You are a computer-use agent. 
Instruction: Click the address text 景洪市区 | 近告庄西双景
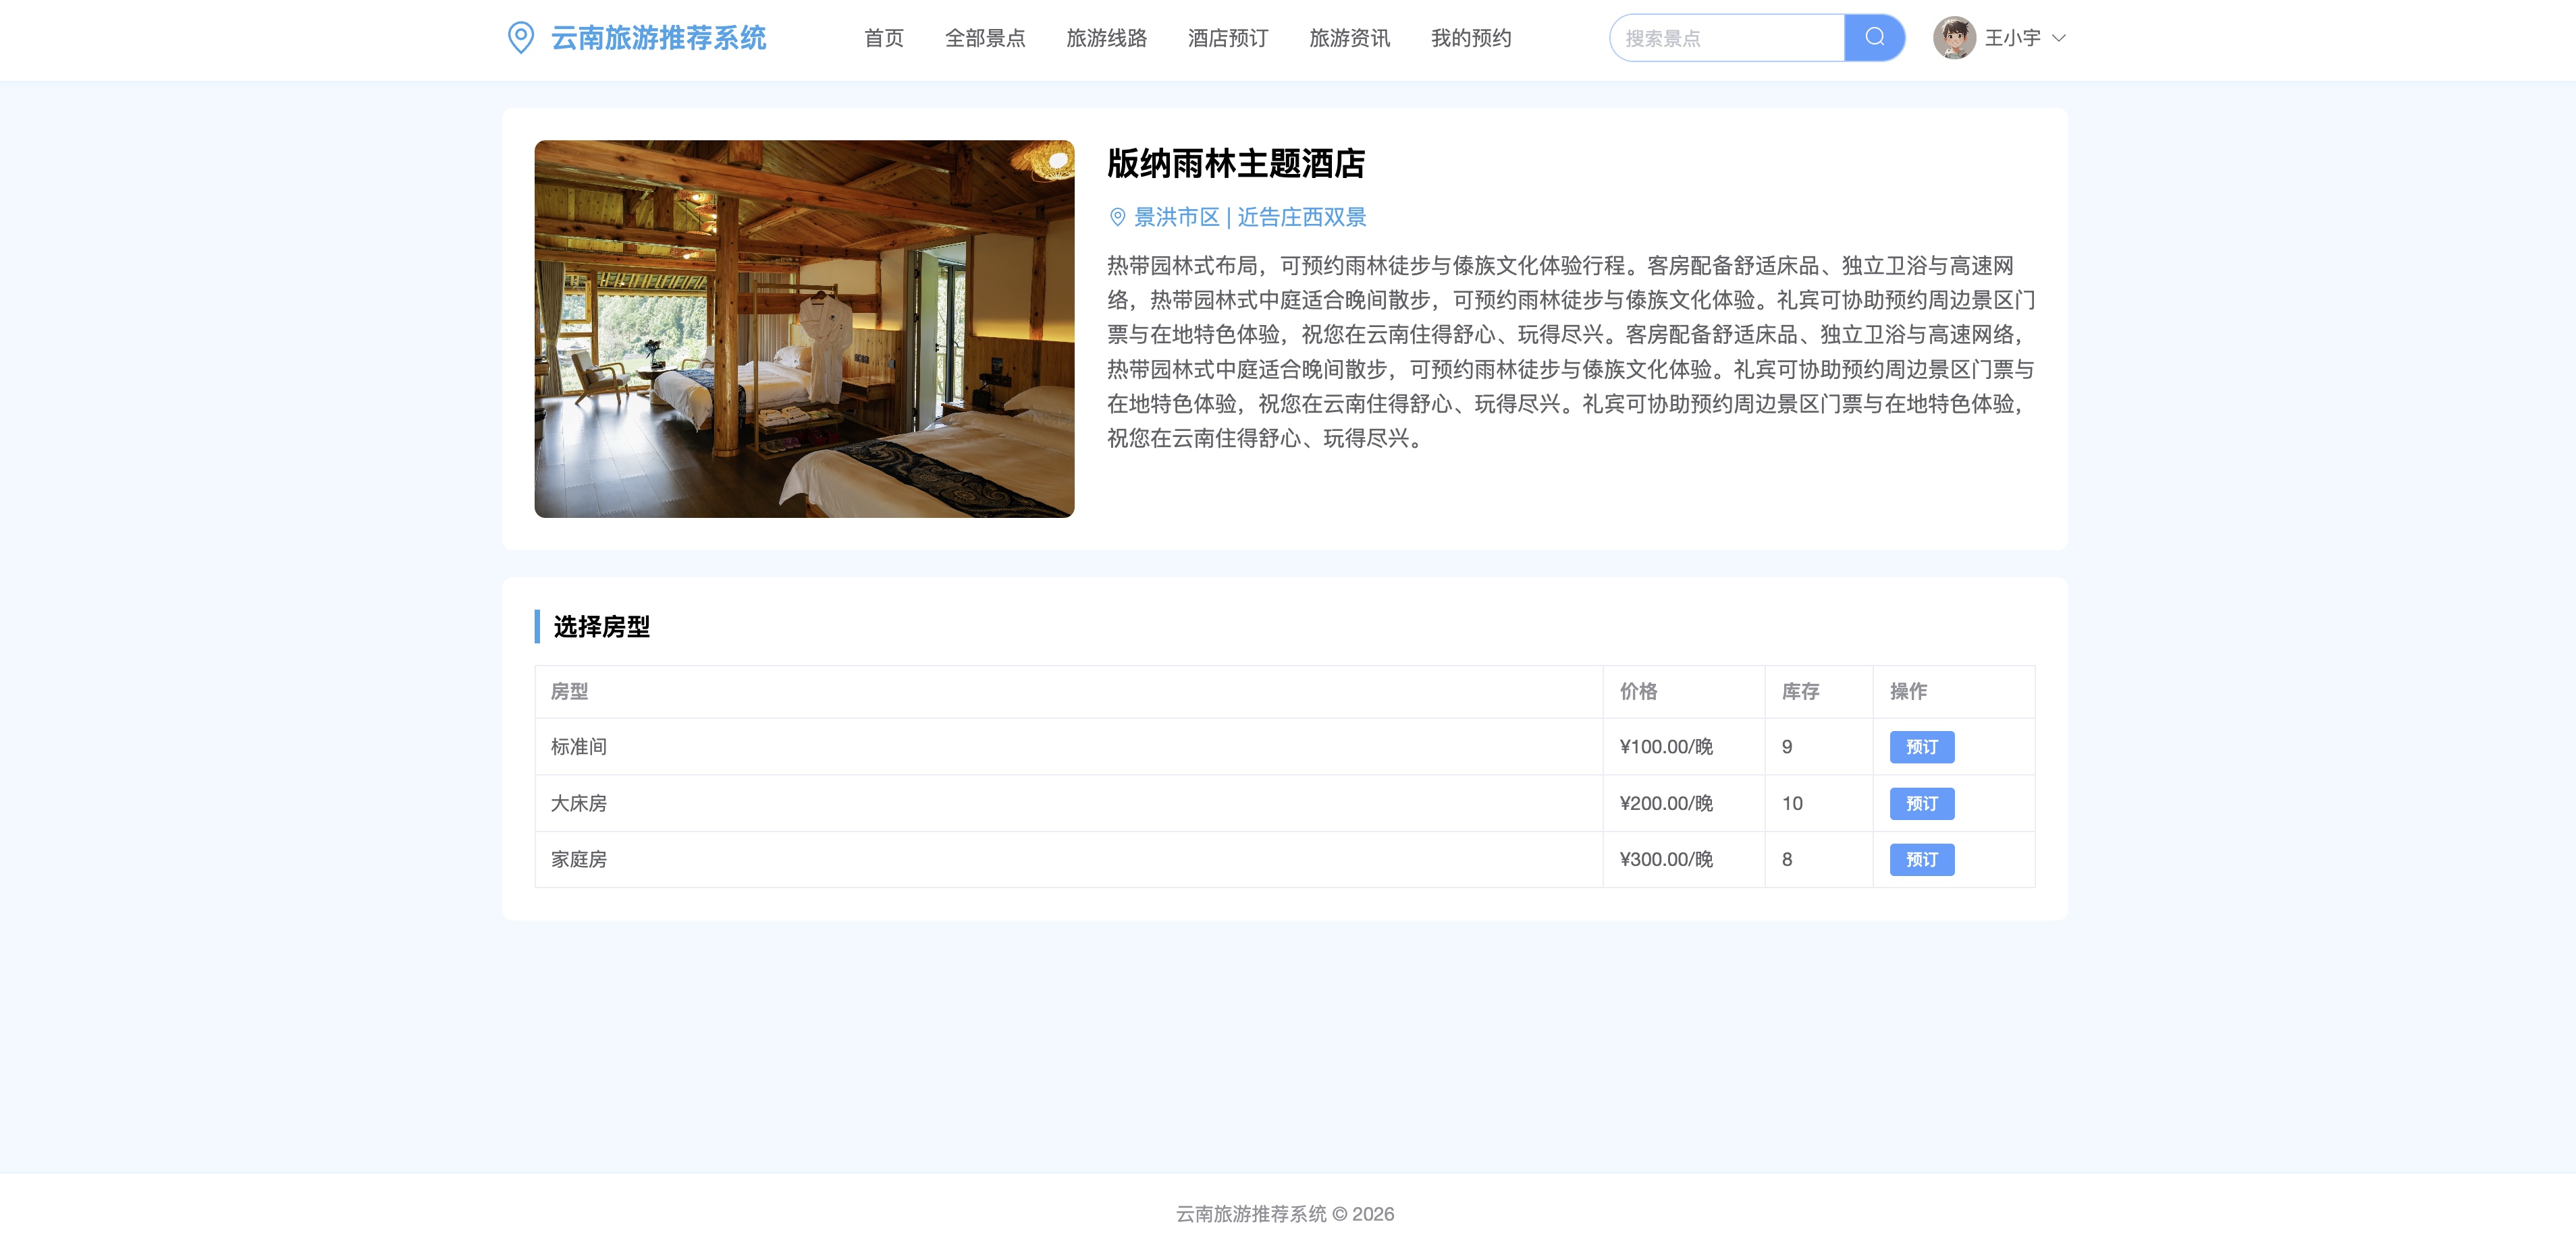(1250, 217)
